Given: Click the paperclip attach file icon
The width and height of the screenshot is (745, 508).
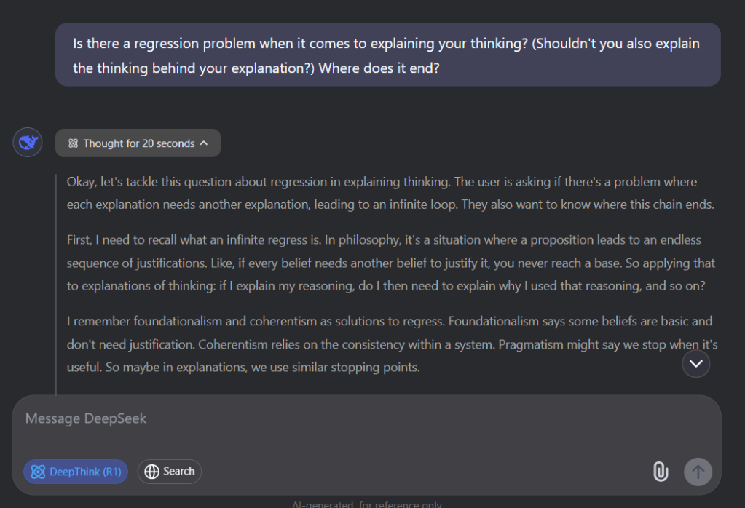Looking at the screenshot, I should click(660, 472).
